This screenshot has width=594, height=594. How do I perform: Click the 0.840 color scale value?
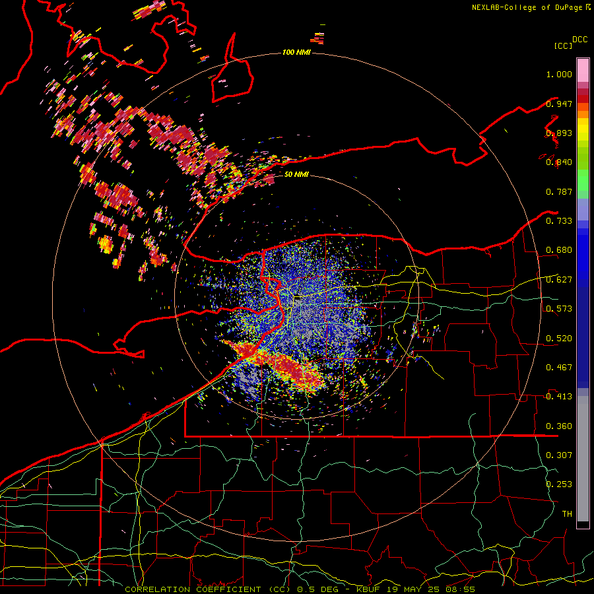click(x=559, y=162)
